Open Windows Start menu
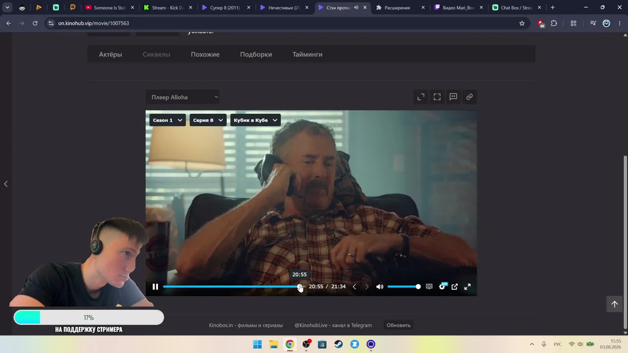Viewport: 628px width, 353px height. [x=257, y=344]
